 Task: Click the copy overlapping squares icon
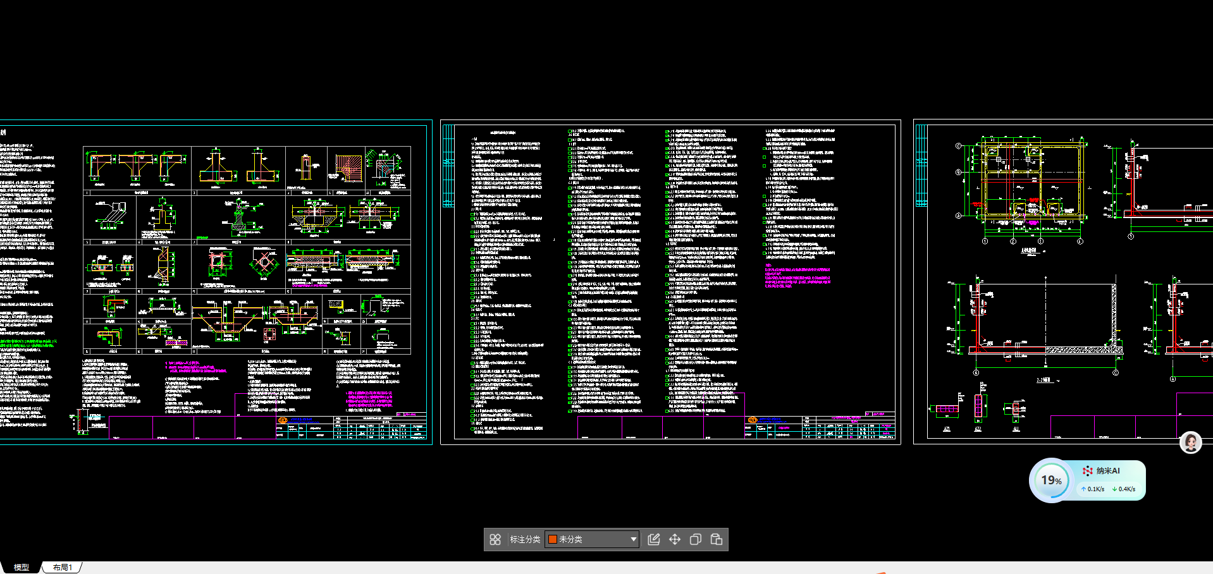tap(696, 539)
